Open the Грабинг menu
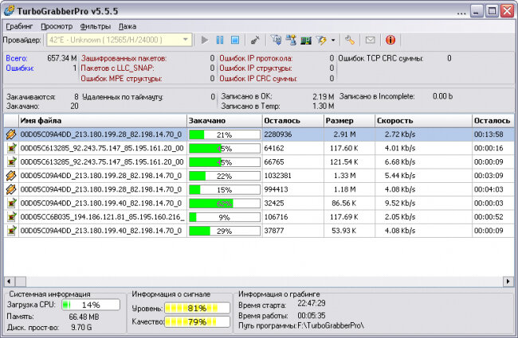Screen dimensions: 518x338 (x=19, y=26)
